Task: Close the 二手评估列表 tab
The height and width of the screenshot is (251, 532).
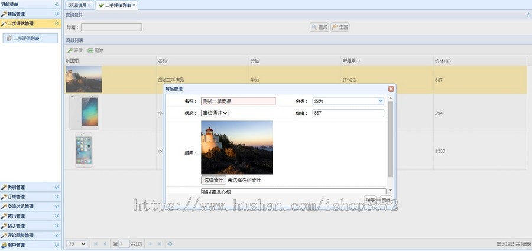Action: pos(134,5)
